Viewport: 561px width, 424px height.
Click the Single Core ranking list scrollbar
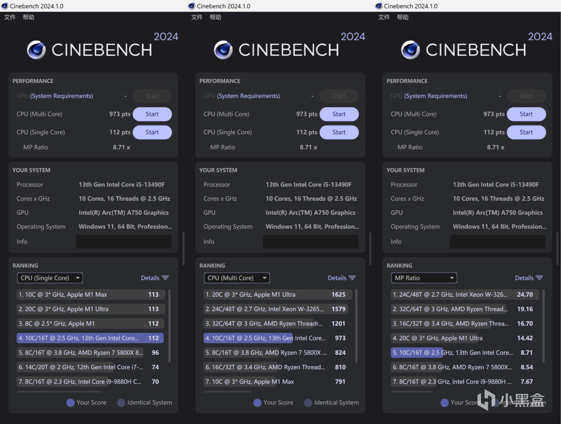point(169,326)
